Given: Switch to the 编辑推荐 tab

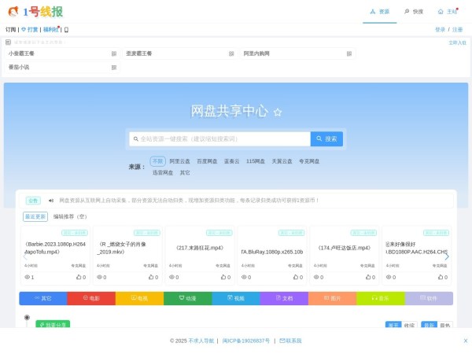Looking at the screenshot, I should [x=69, y=216].
